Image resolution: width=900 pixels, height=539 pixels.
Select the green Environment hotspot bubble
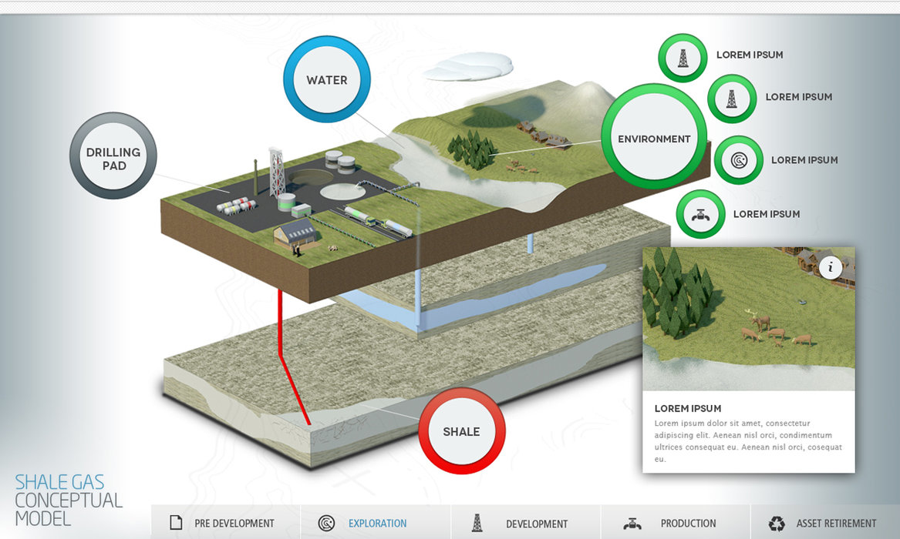[x=654, y=139]
